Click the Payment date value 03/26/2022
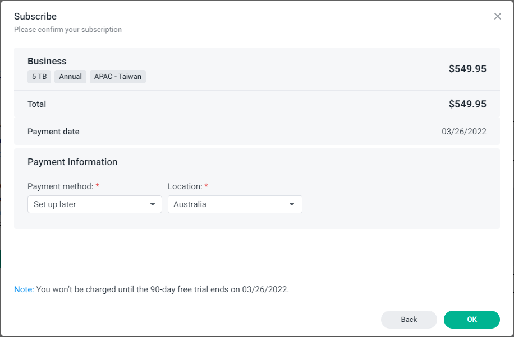Screen dimensions: 514x337 (463, 132)
